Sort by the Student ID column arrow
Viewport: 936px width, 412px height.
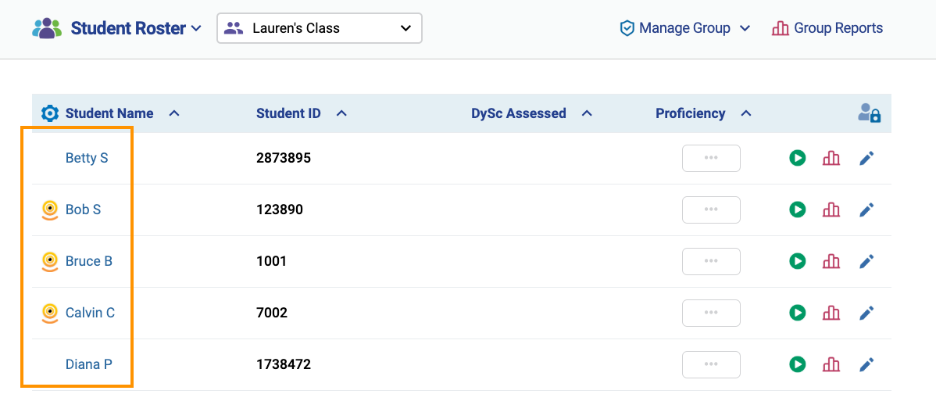point(341,113)
